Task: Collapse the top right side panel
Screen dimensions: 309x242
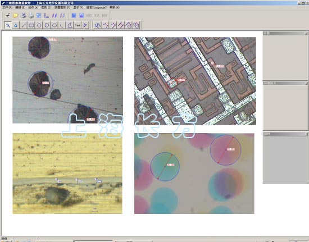Action: click(306, 34)
